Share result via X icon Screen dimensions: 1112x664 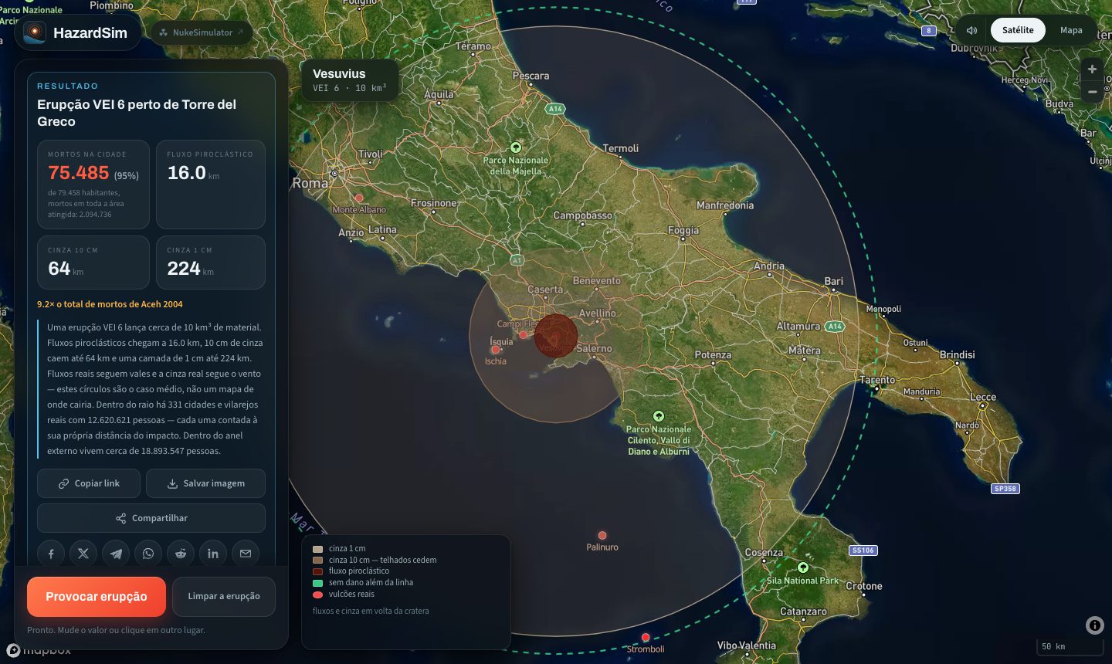coord(83,554)
